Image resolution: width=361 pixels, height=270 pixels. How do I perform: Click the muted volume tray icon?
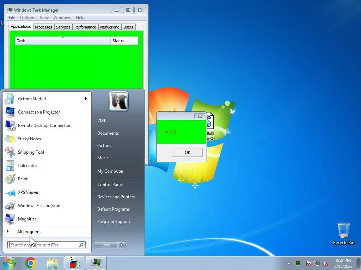325,263
